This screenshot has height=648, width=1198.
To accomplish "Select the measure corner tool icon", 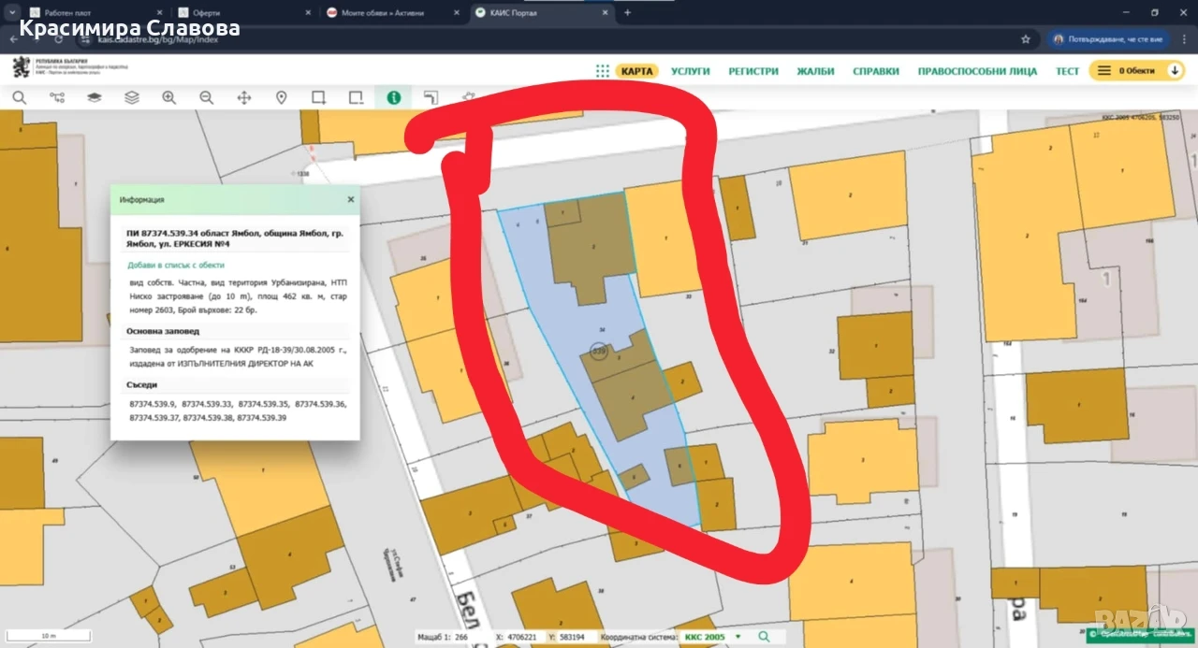I will coord(431,97).
